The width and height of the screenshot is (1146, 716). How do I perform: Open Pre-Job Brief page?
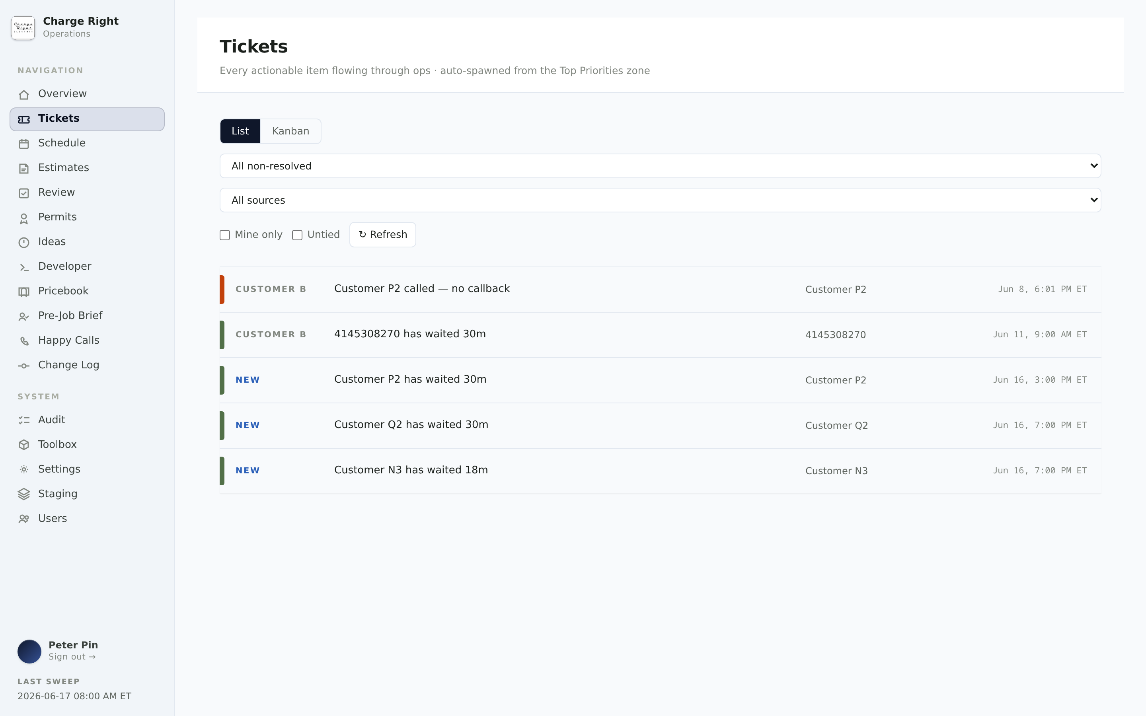pos(87,315)
